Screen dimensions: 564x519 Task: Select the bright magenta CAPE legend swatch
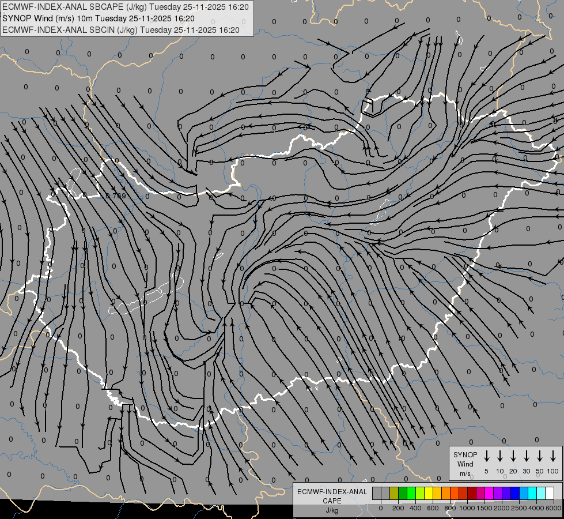(489, 493)
